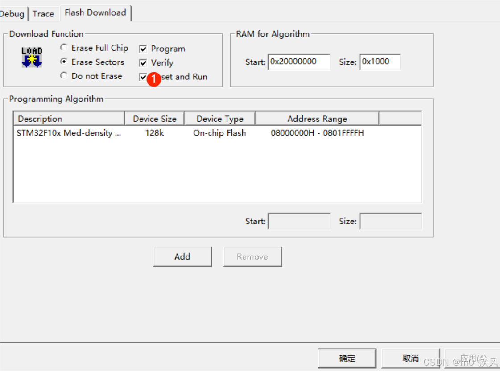Click the Device Size column header
Image resolution: width=500 pixels, height=371 pixels.
click(155, 119)
